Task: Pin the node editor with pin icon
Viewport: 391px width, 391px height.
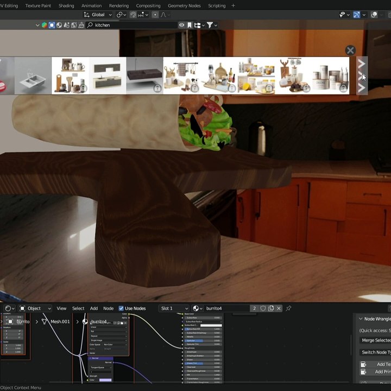Action: 288,308
